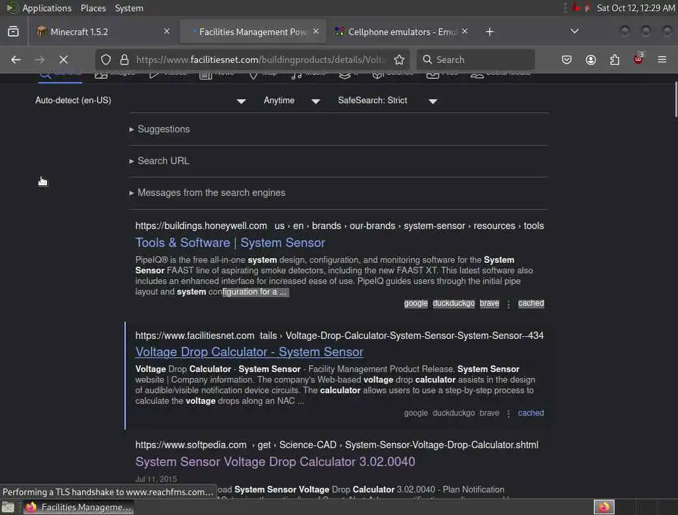The image size is (678, 515).
Task: Close the Minecraft 1.5.2 tab
Action: click(x=167, y=31)
